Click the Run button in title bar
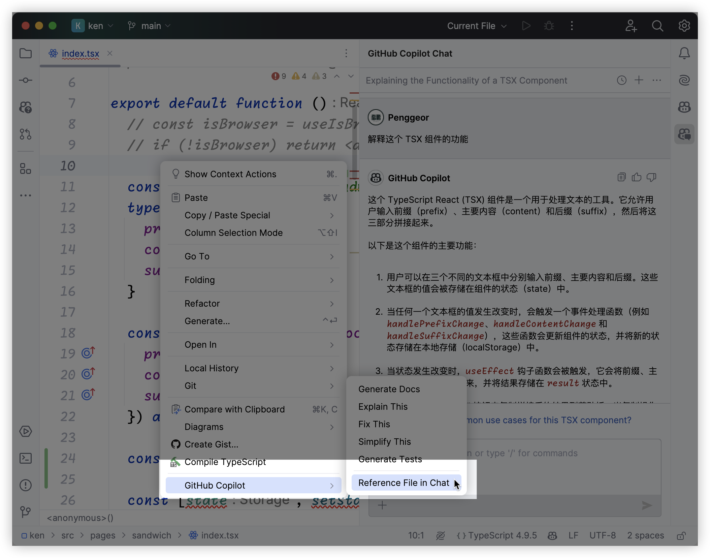This screenshot has width=710, height=558. pos(526,26)
